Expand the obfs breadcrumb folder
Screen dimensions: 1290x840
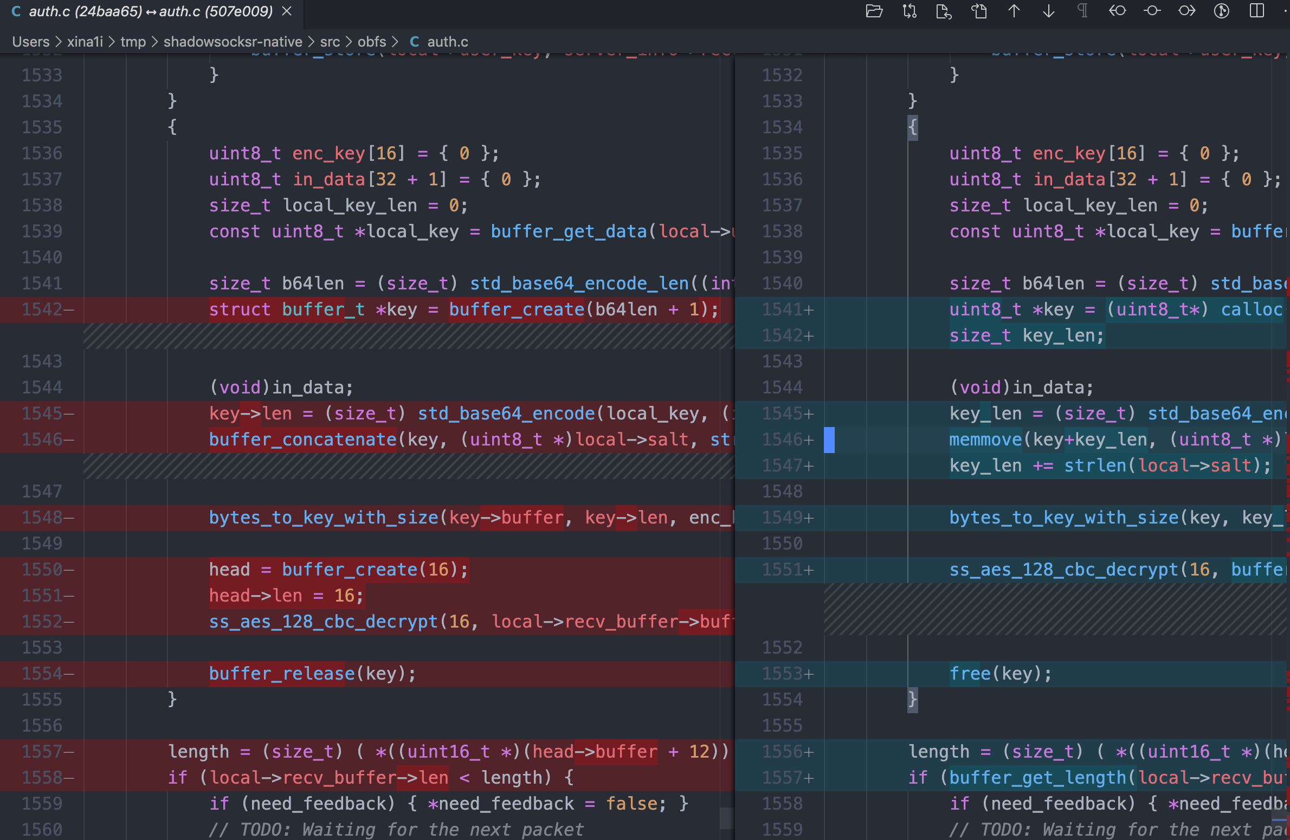tap(372, 42)
